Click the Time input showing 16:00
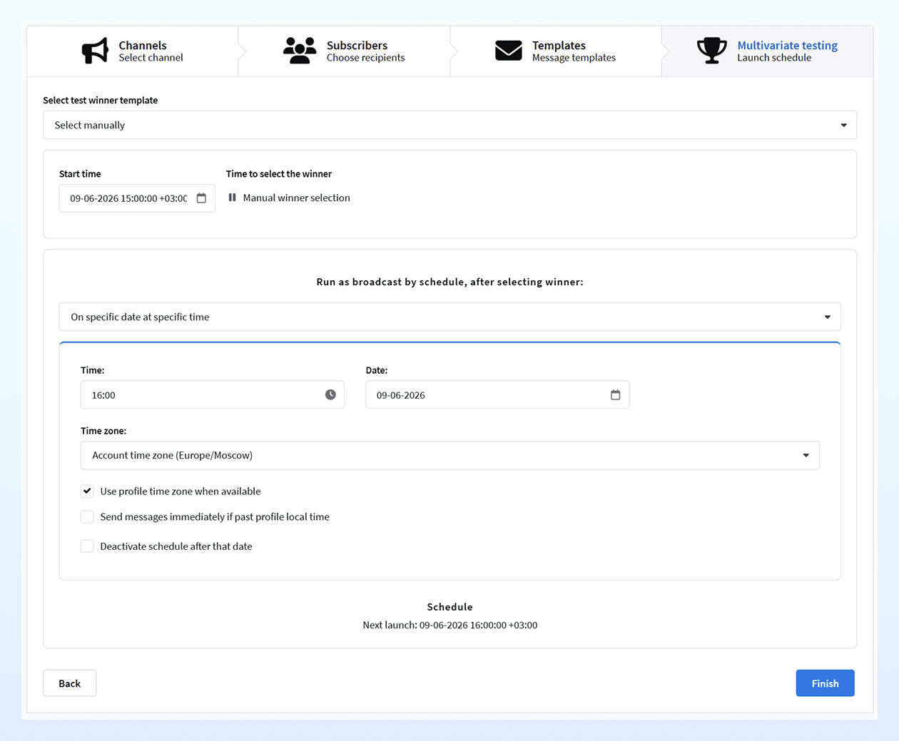Screen dimensions: 899x741 (212, 394)
